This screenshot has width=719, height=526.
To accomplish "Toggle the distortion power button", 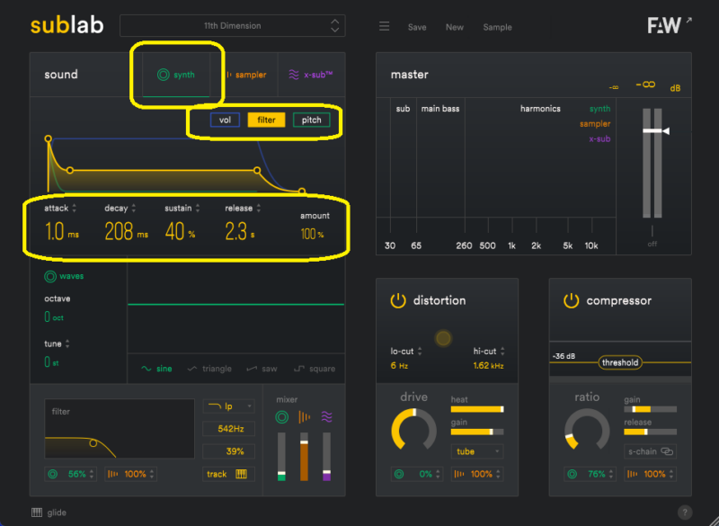I will point(397,300).
